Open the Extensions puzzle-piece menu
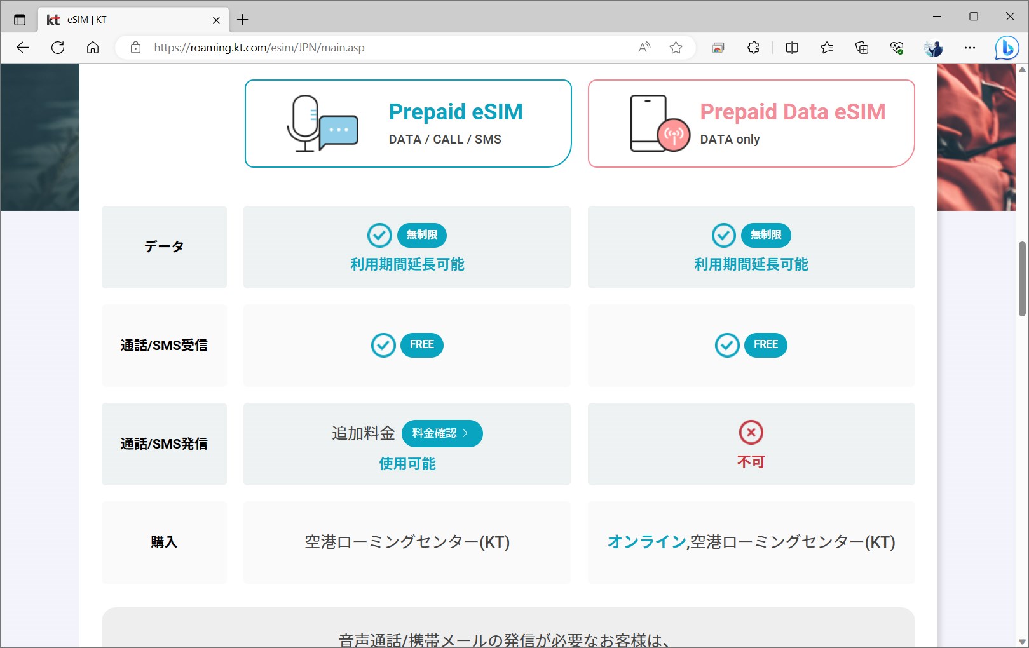This screenshot has height=648, width=1029. pyautogui.click(x=753, y=48)
